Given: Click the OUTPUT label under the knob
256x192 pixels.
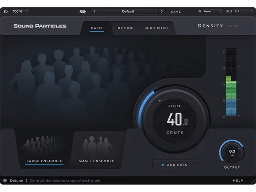Looking at the screenshot, I should coord(232,167).
